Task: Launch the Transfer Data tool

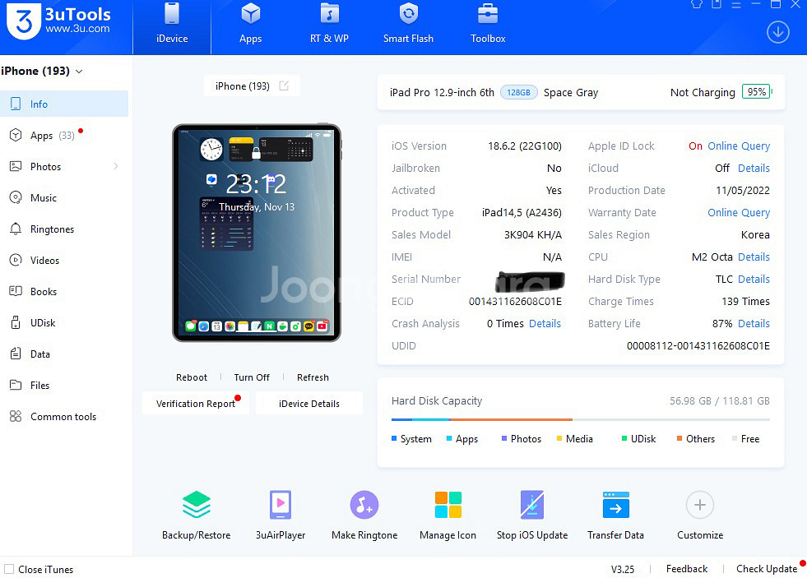Action: point(615,505)
